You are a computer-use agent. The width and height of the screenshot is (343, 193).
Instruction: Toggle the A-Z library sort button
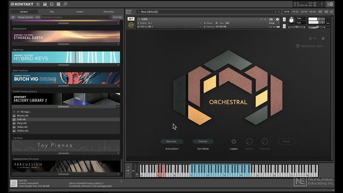coord(38,17)
